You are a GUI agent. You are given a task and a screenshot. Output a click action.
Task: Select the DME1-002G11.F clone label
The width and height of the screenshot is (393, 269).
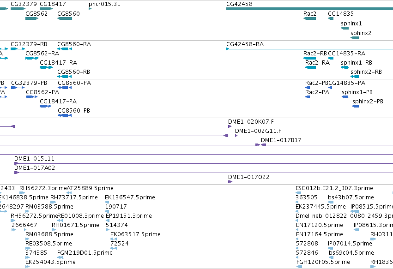pos(258,131)
